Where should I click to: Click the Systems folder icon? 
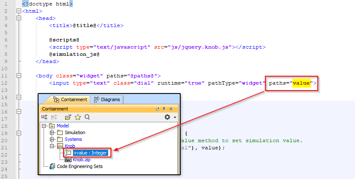point(60,139)
